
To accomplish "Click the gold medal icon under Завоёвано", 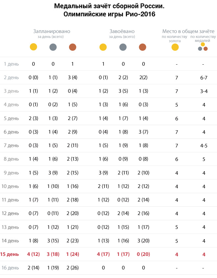I will (x=103, y=47).
